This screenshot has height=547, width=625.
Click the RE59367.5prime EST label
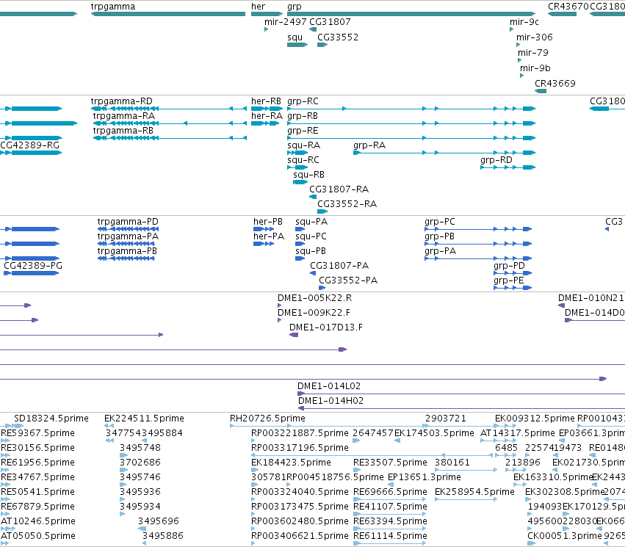click(38, 433)
